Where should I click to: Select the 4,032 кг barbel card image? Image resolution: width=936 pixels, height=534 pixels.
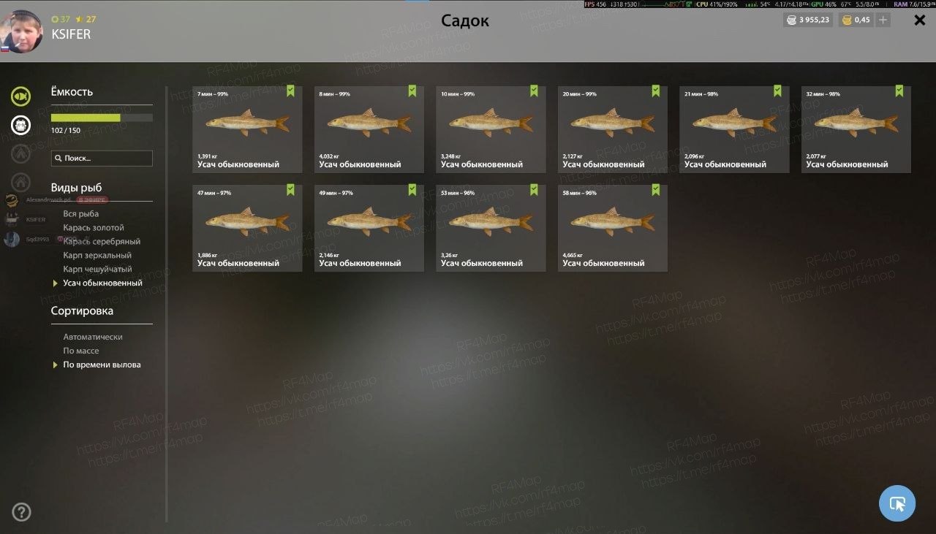[x=369, y=123]
